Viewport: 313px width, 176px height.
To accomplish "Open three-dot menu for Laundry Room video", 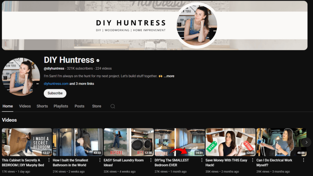I will point(151,160).
